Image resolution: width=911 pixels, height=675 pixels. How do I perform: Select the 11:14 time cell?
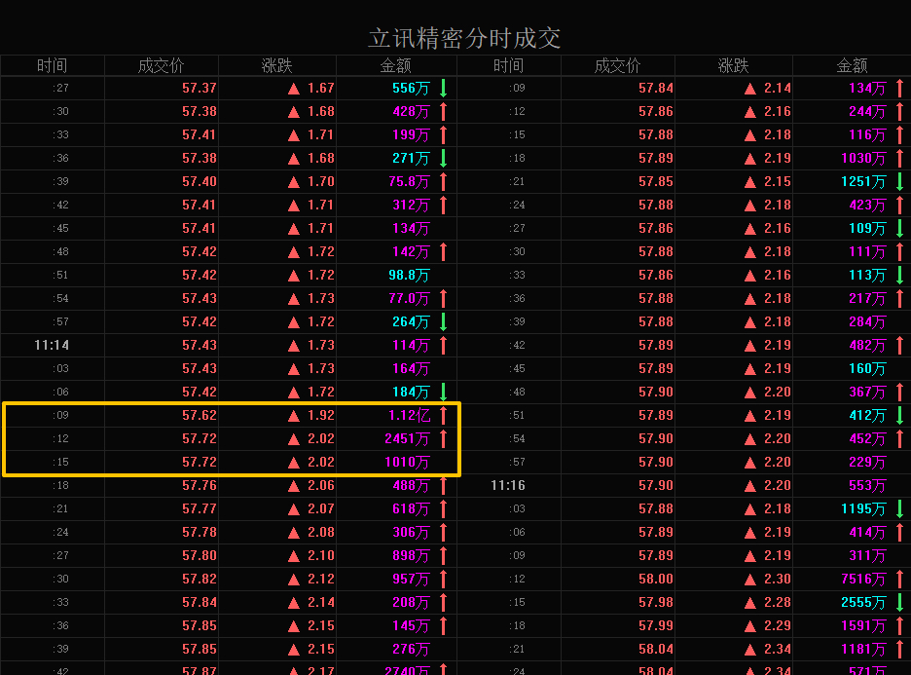[52, 346]
